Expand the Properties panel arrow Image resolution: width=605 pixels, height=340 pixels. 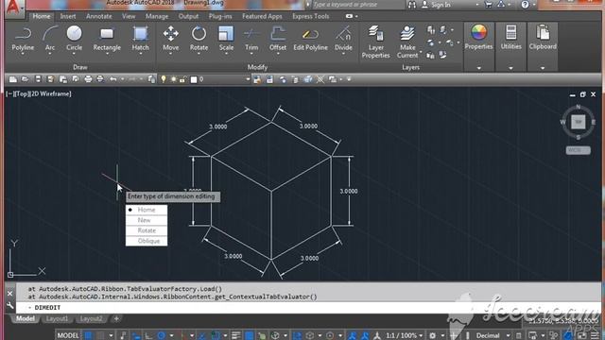pyautogui.click(x=479, y=68)
